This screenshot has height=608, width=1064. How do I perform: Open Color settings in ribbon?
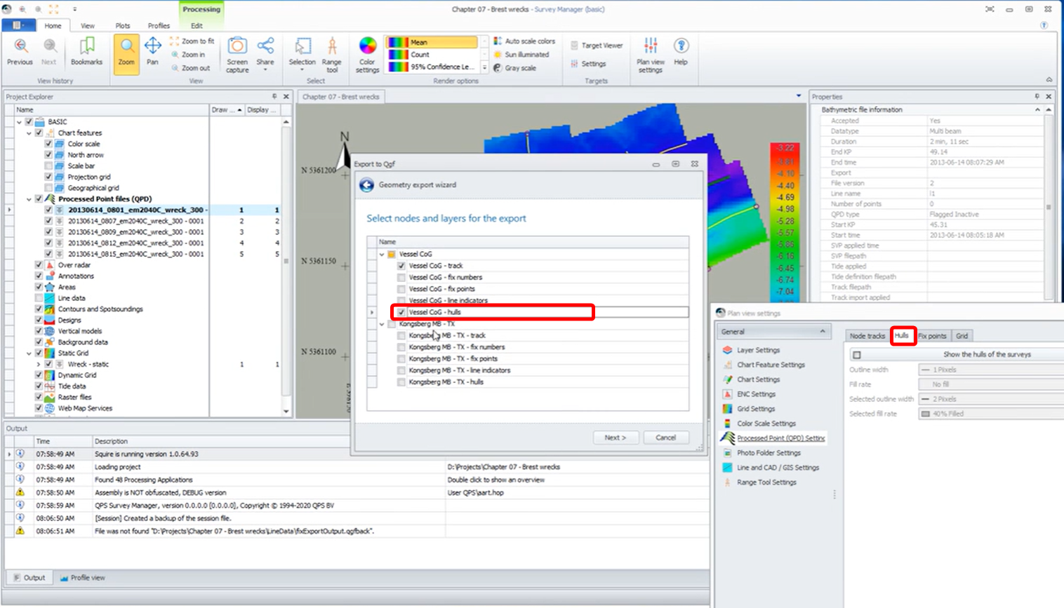[x=367, y=53]
